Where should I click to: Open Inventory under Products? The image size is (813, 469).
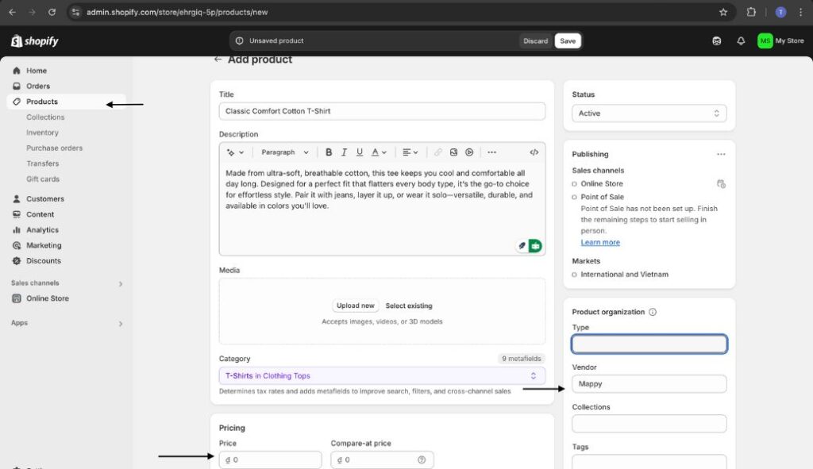(x=42, y=133)
